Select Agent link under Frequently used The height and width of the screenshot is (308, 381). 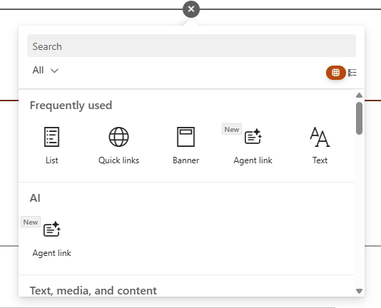tap(253, 145)
